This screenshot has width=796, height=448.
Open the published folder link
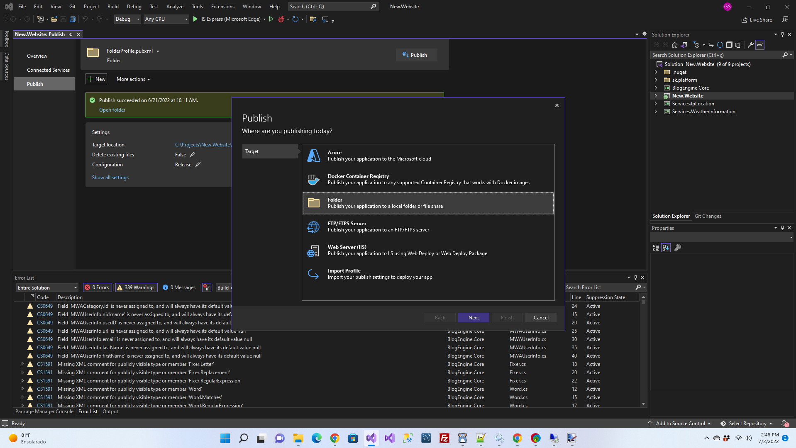pyautogui.click(x=112, y=110)
